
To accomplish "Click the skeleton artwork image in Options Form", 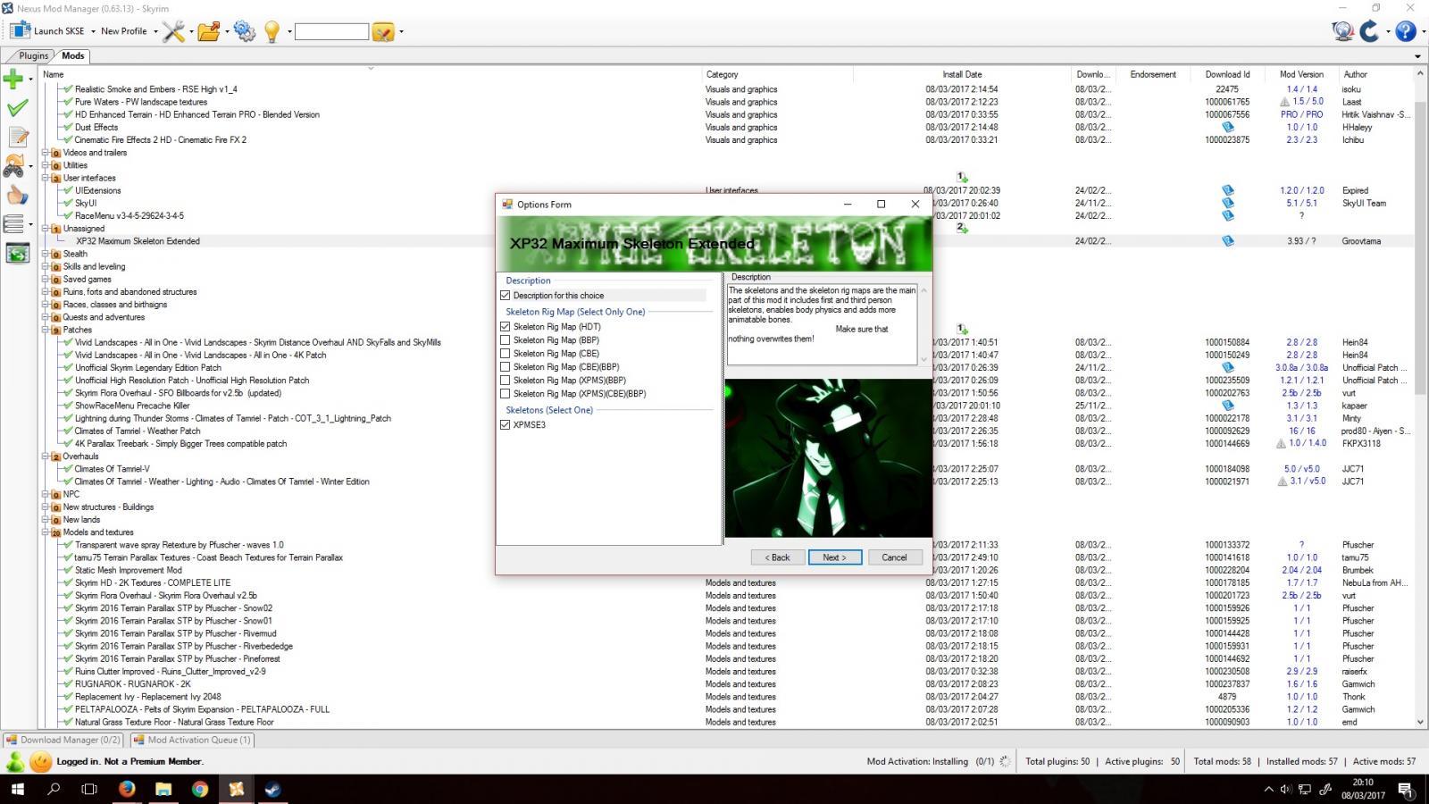I will 828,458.
